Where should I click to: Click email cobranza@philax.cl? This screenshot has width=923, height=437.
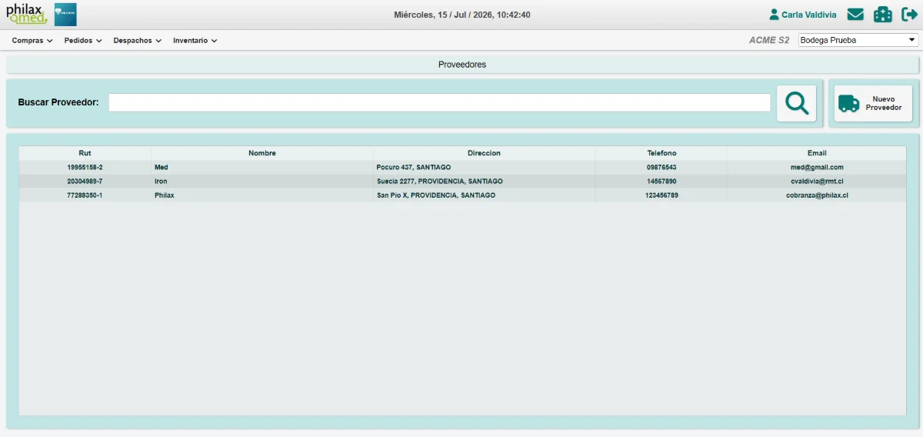pyautogui.click(x=817, y=195)
